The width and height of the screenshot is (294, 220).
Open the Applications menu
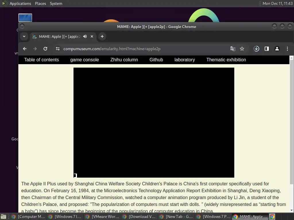(20, 3)
